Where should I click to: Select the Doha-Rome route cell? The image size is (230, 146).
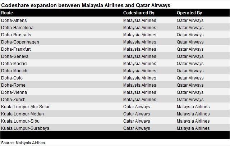(13, 85)
